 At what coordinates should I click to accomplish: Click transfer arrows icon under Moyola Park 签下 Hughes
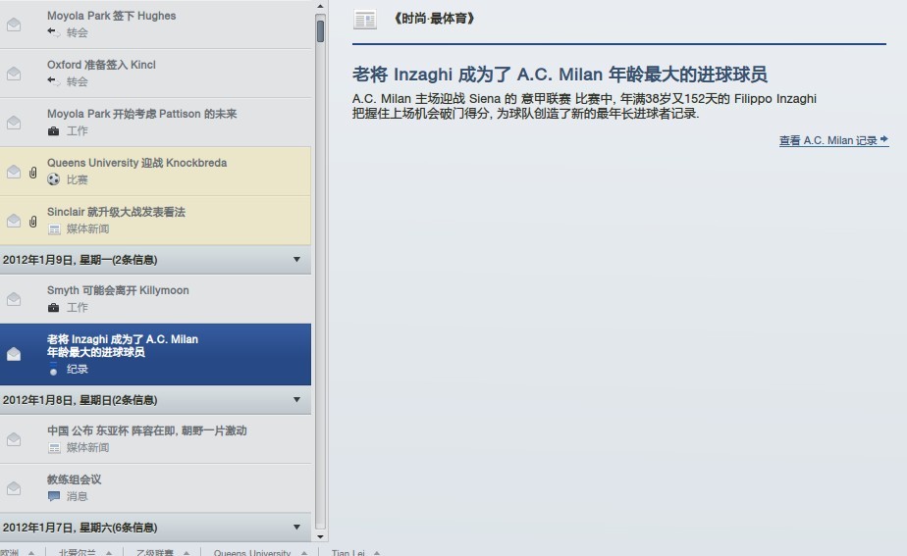[x=54, y=32]
